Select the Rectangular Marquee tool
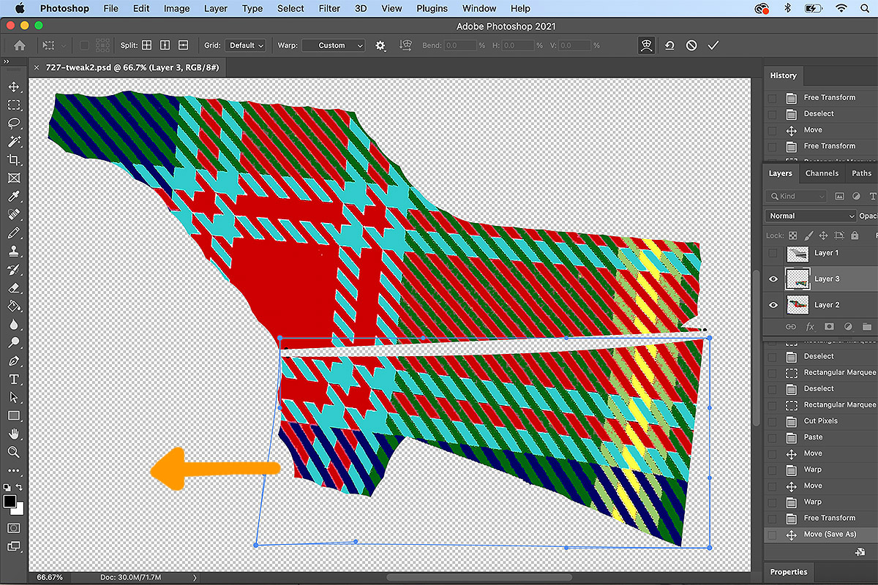This screenshot has height=585, width=878. pyautogui.click(x=14, y=105)
